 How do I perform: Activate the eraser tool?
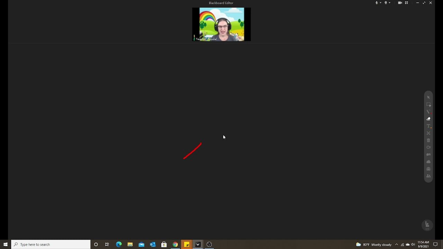(428, 119)
